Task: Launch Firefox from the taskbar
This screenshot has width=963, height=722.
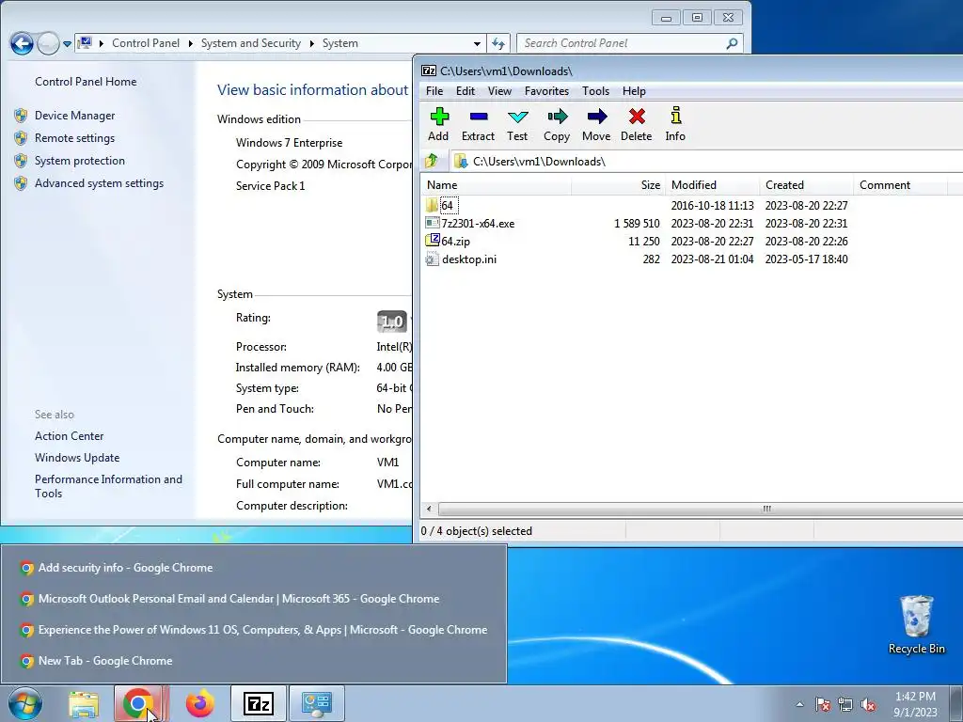Action: click(199, 703)
